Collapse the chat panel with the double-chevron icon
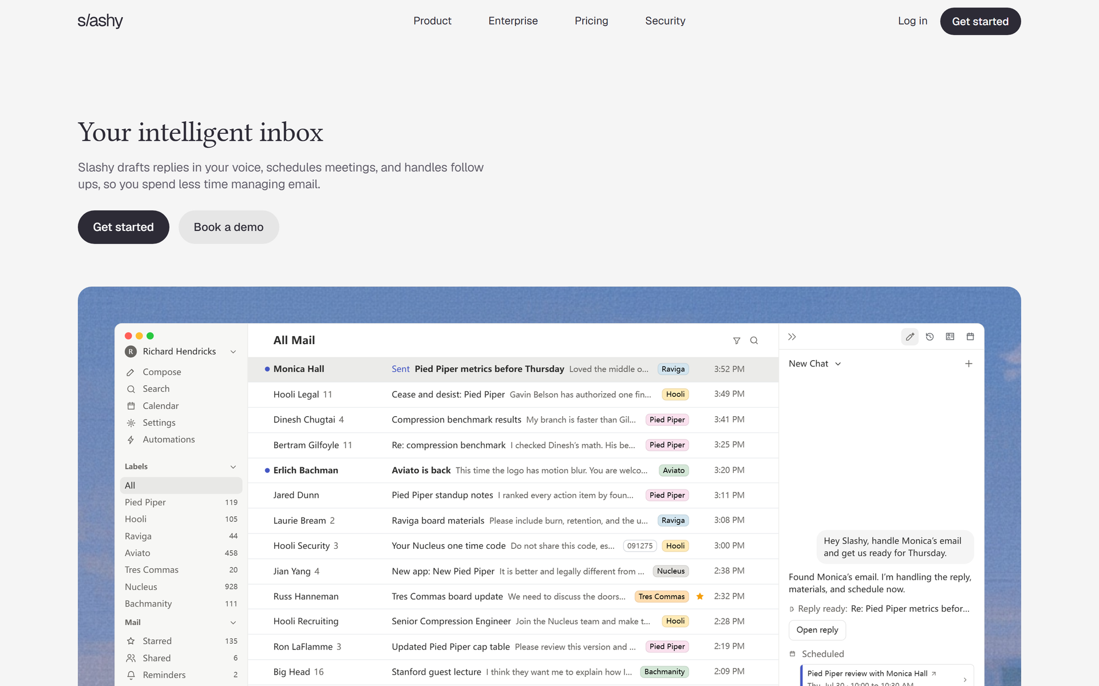This screenshot has width=1099, height=686. 792,337
